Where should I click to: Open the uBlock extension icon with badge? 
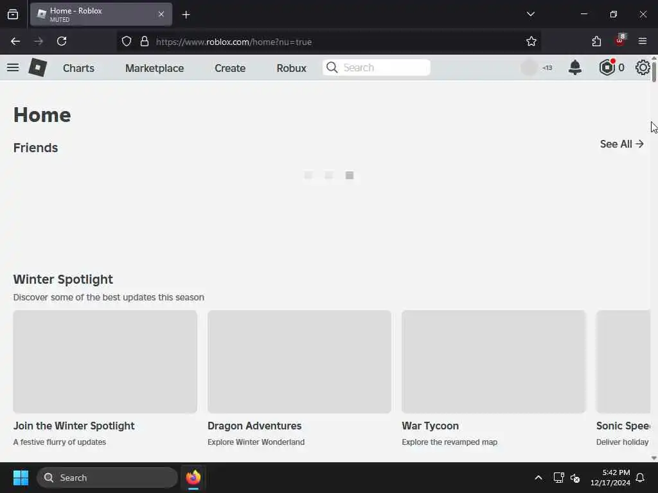(620, 40)
